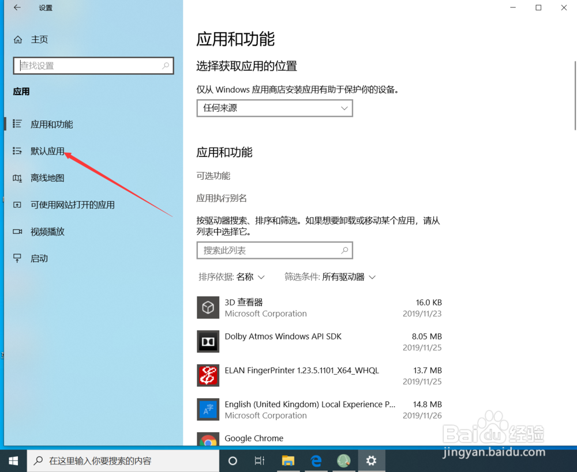Viewport: 577px width, 472px height.
Task: Click the 3D 查看器 app icon
Action: point(208,307)
